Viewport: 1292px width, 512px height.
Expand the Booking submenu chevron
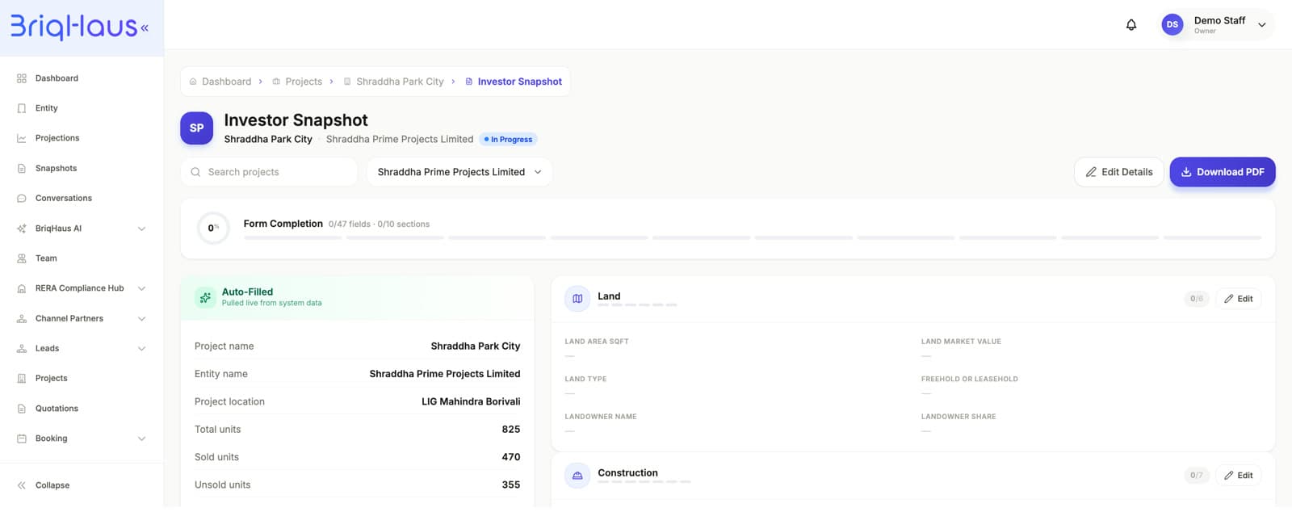(141, 439)
